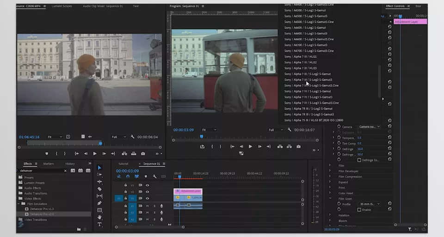This screenshot has height=237, width=444.
Task: Create new custom bin in Effects panel
Action: coord(79,229)
